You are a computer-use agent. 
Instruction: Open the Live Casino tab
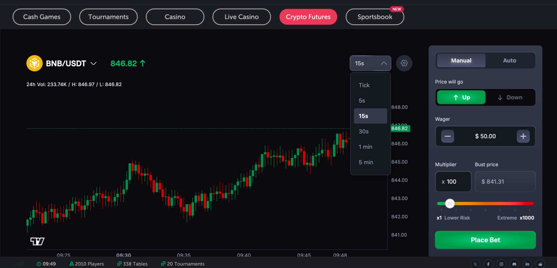click(241, 17)
